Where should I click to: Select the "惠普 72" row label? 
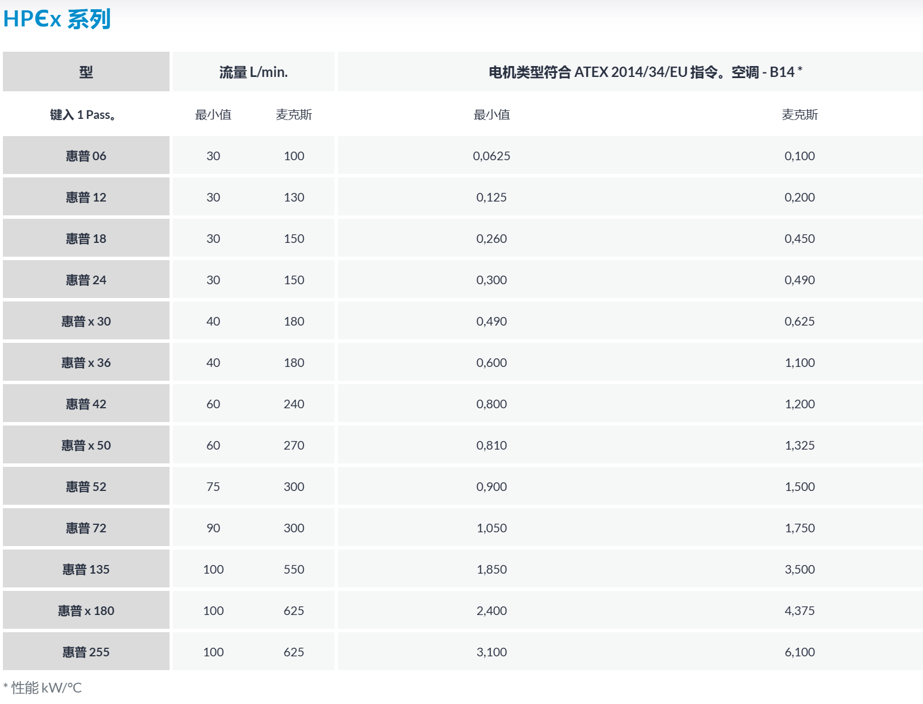point(86,528)
